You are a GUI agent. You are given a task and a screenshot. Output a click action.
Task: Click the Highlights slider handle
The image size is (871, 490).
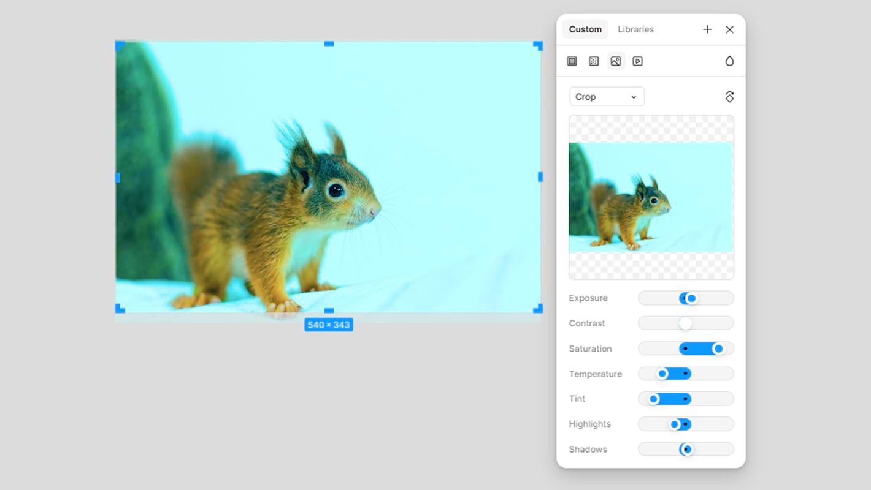675,424
